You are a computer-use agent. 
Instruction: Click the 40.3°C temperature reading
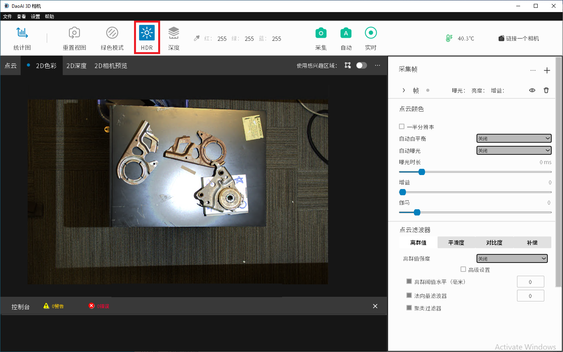[466, 39]
